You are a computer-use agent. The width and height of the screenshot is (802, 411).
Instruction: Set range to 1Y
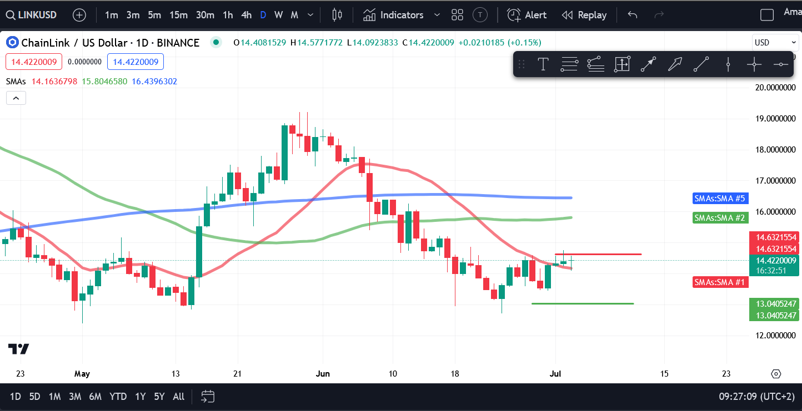tap(141, 397)
